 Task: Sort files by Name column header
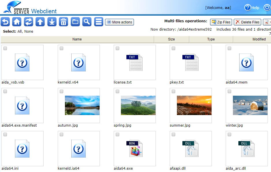[x=77, y=39]
